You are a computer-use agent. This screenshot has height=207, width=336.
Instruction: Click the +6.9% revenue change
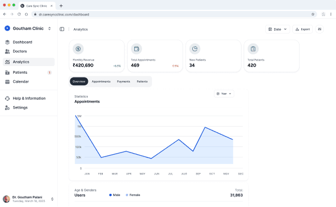(117, 66)
